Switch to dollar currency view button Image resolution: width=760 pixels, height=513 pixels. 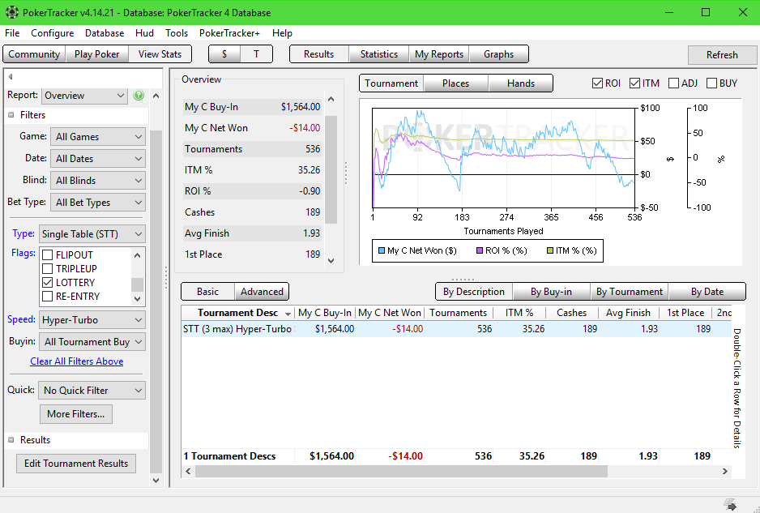click(x=224, y=54)
